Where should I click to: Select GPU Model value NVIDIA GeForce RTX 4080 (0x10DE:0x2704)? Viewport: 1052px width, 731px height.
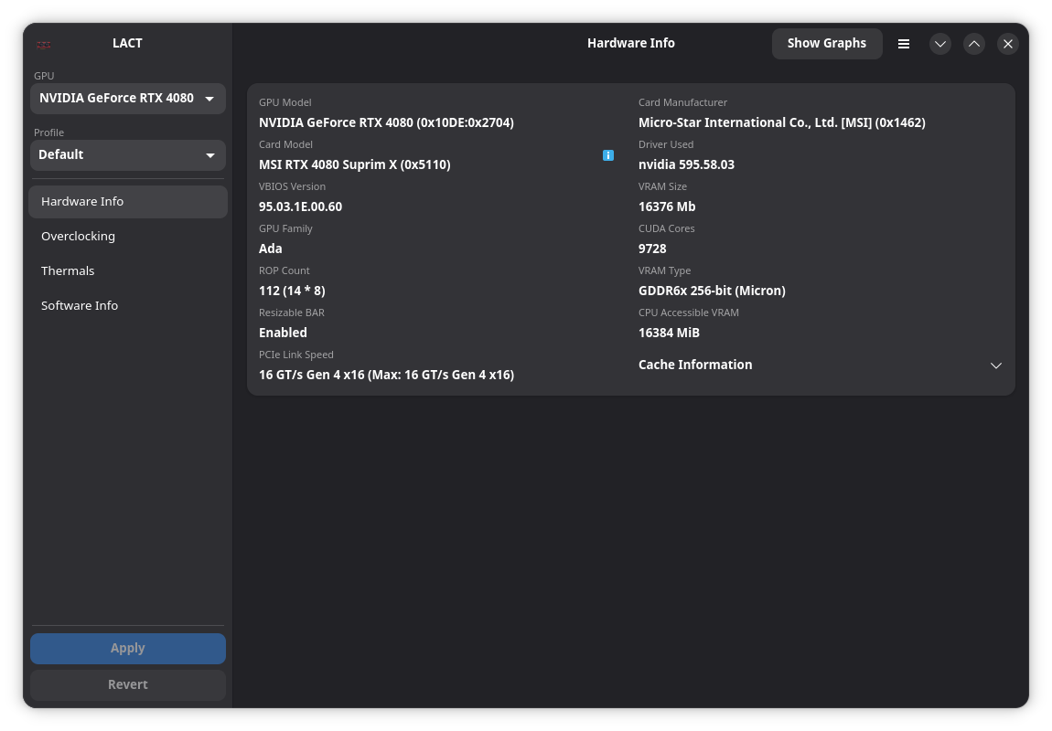(x=386, y=122)
